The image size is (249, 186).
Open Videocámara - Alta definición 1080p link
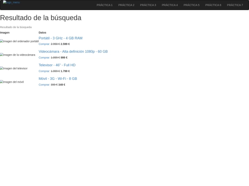73,51
